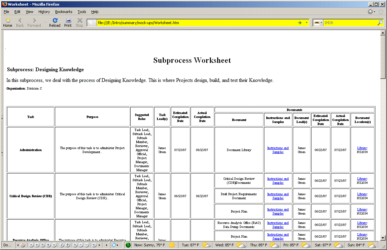Open Library link for Draft Project Requirements Document
Image resolution: width=387 pixels, height=250 pixels.
[x=362, y=194]
